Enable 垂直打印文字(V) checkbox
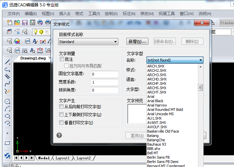234x167 pixels. (61, 123)
